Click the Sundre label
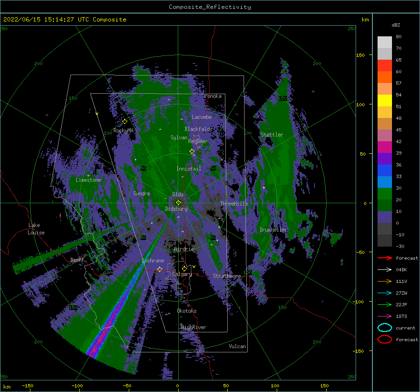The image size is (420, 392). 142,193
